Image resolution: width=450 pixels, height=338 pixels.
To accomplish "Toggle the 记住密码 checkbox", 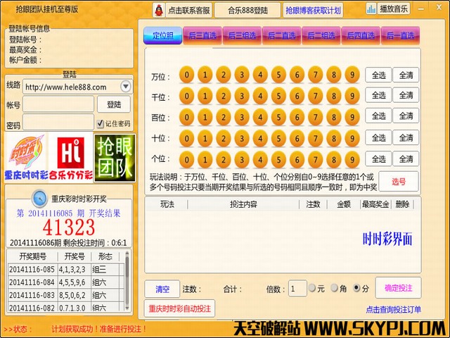I will (x=100, y=124).
